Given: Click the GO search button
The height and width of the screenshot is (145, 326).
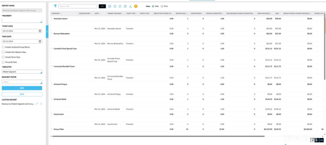Looking at the screenshot, I should point(102,6).
